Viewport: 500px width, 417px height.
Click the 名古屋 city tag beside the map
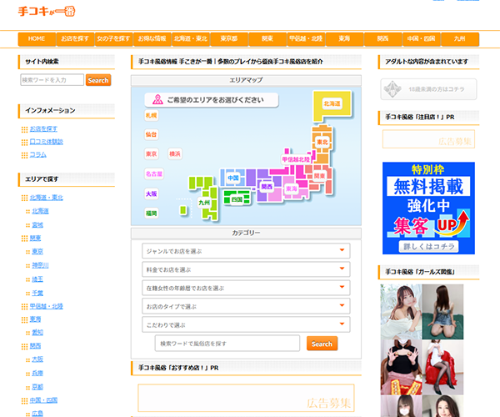(x=154, y=173)
